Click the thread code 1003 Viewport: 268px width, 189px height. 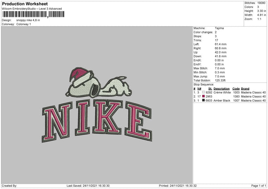(236, 92)
